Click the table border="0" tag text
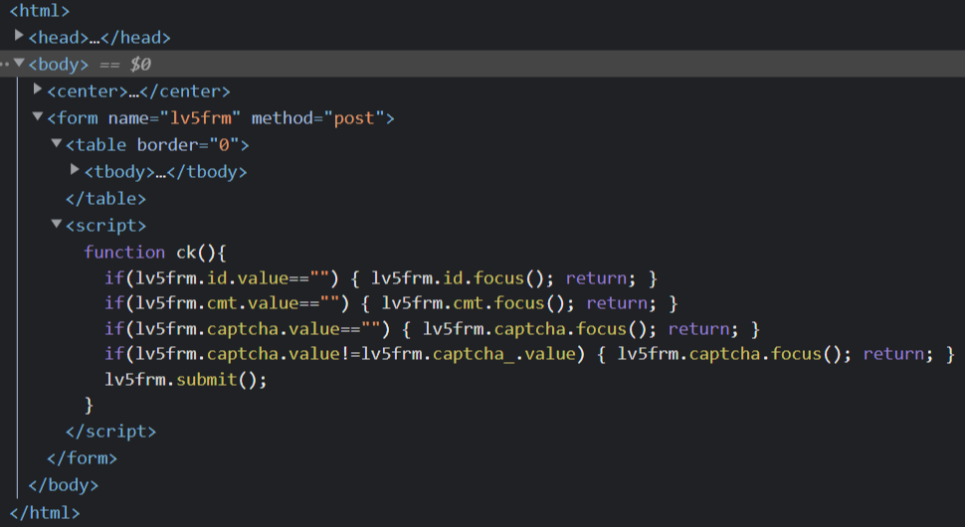Image resolution: width=965 pixels, height=527 pixels. click(157, 145)
